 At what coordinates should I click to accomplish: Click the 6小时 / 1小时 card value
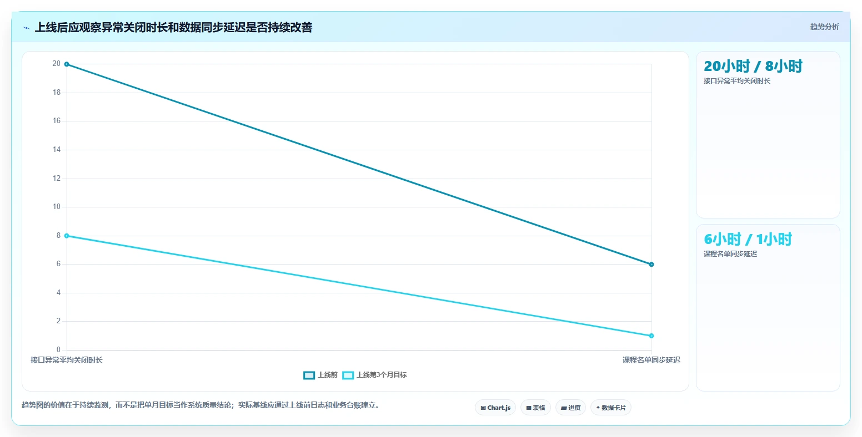748,239
